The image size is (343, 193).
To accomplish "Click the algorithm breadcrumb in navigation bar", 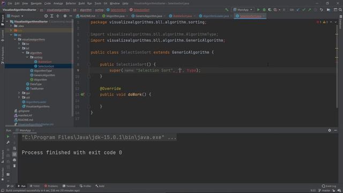I will [x=86, y=10].
